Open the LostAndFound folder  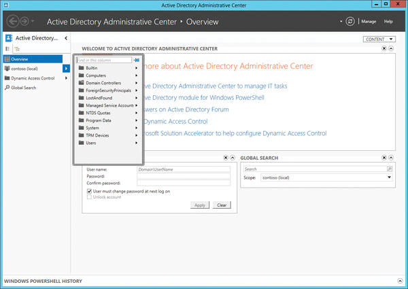pyautogui.click(x=99, y=98)
